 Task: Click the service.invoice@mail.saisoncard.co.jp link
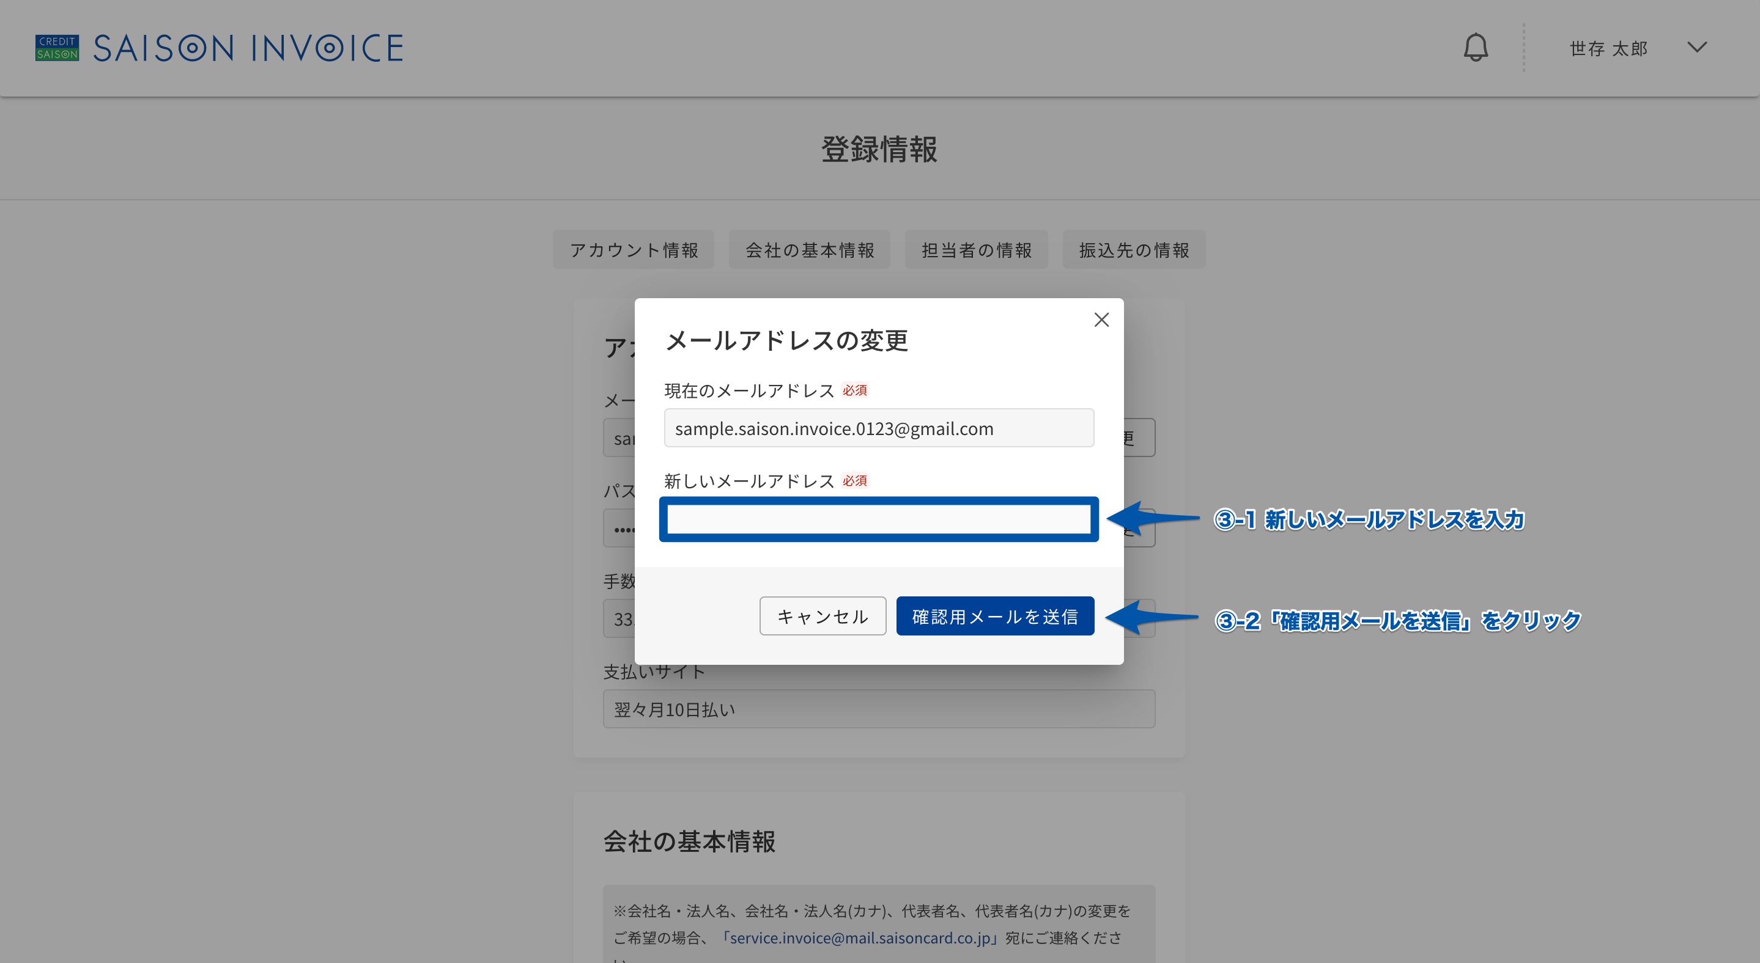(860, 938)
